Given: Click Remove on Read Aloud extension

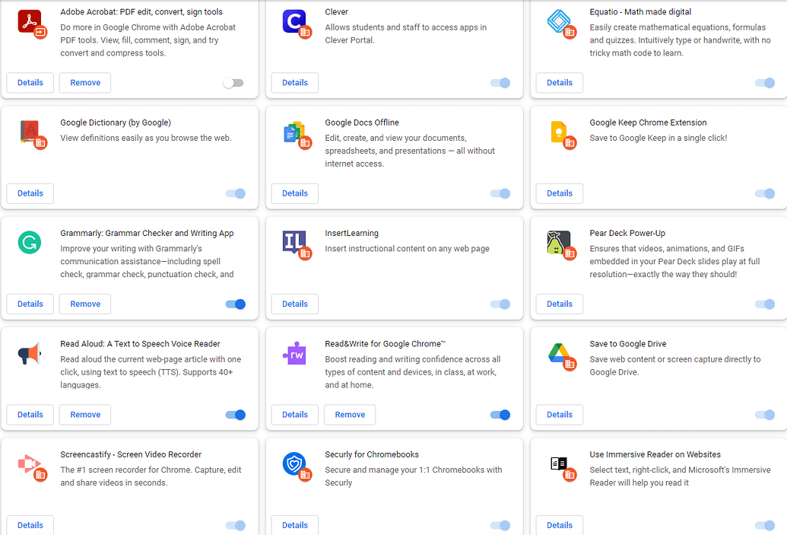Looking at the screenshot, I should (84, 415).
